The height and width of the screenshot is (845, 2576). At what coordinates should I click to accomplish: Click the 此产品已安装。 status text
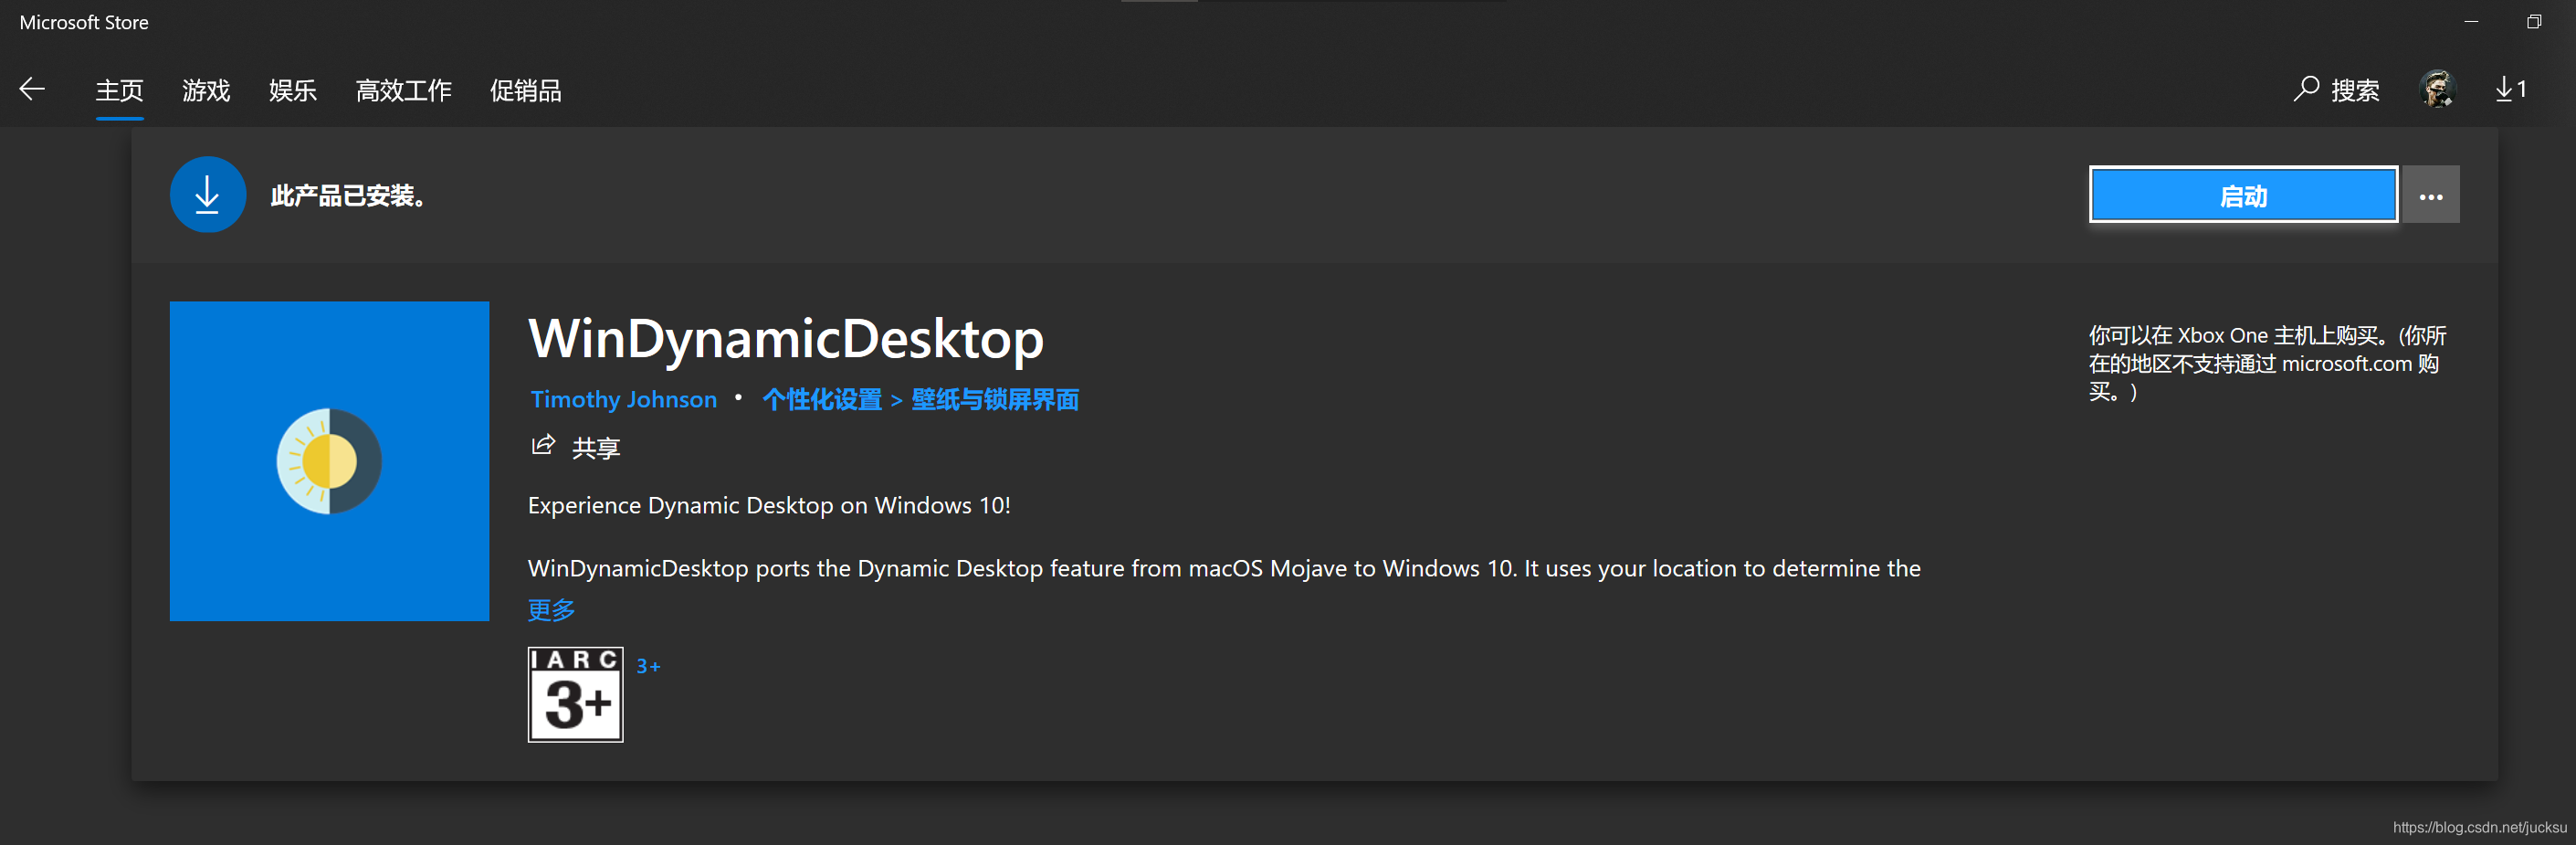[x=349, y=195]
